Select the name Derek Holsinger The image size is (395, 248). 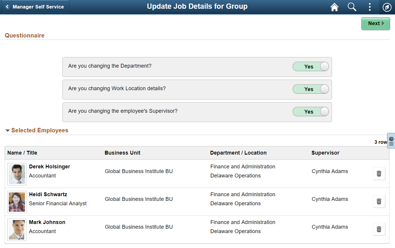coord(50,167)
